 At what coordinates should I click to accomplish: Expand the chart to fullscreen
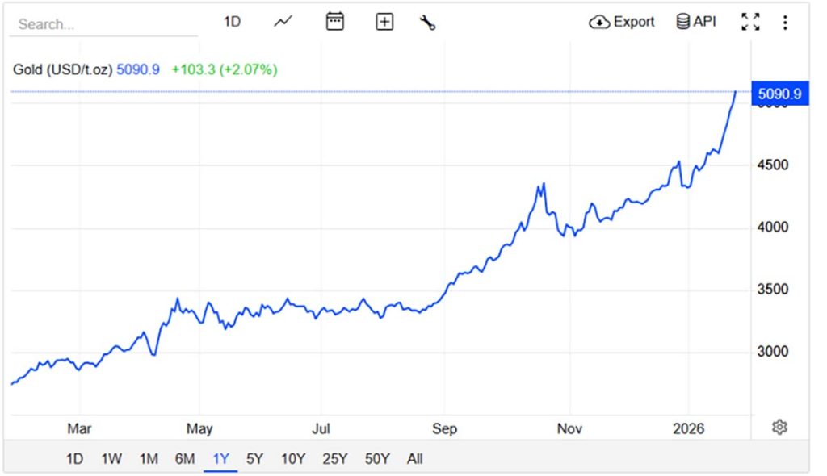coord(750,22)
